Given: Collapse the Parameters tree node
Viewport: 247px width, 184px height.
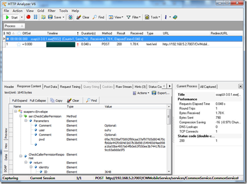Looking at the screenshot, I should click(25, 121).
